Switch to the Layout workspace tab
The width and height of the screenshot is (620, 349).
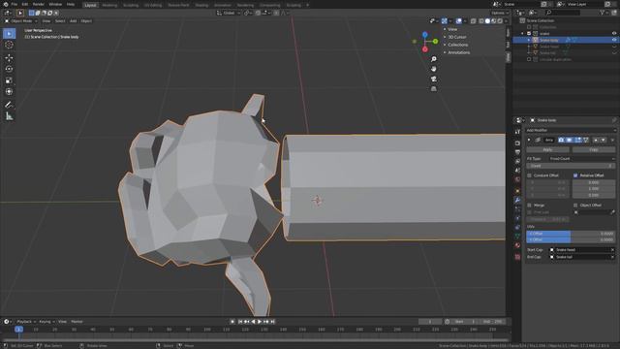coord(90,5)
